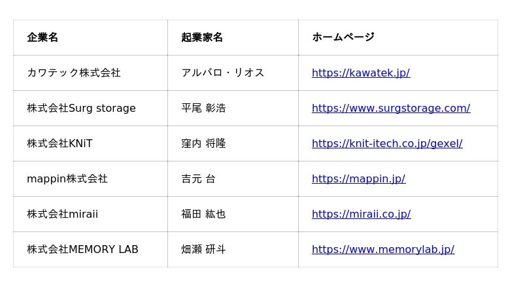
Task: Click the 株式会社miraii company cell
Action: coord(62,214)
